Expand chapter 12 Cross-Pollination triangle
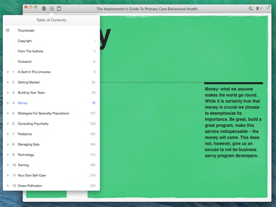This screenshot has width=276, height=207. click(x=8, y=186)
